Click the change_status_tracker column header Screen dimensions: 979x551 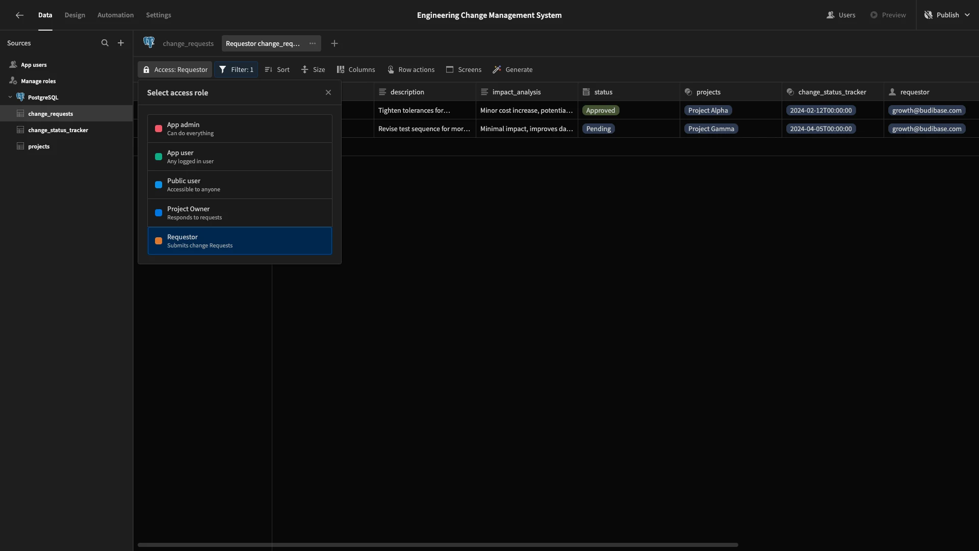[x=833, y=92]
